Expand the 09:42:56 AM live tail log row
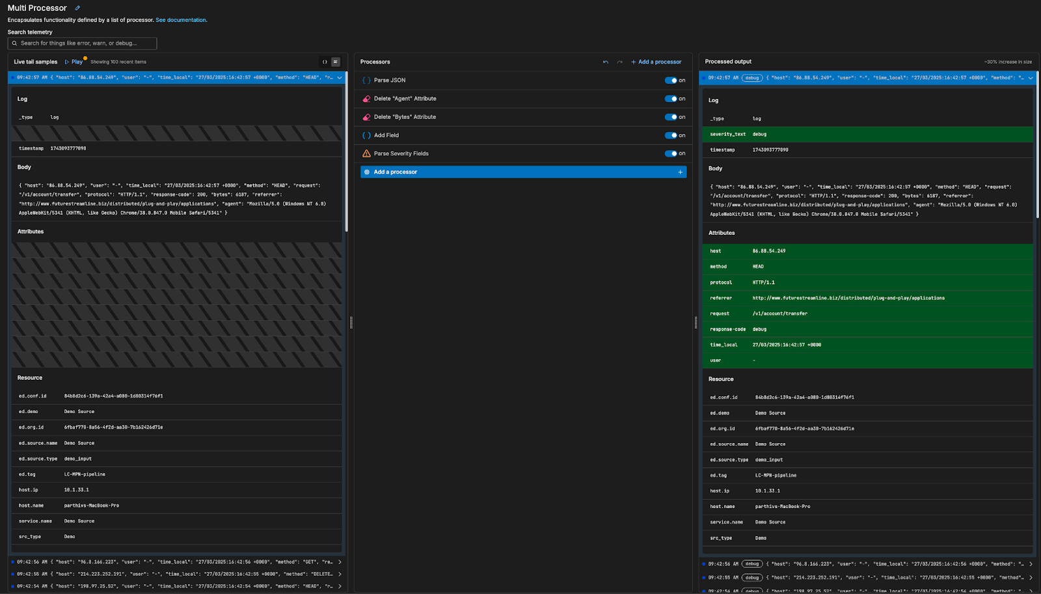This screenshot has height=594, width=1041. tap(340, 562)
